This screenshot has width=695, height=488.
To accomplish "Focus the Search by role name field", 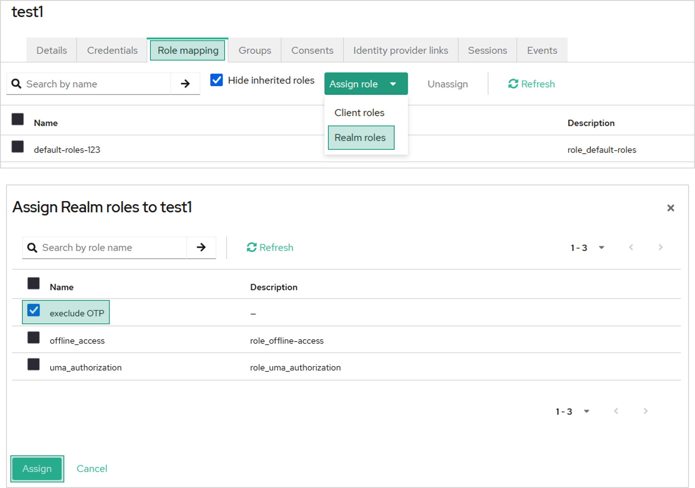I will tap(112, 247).
